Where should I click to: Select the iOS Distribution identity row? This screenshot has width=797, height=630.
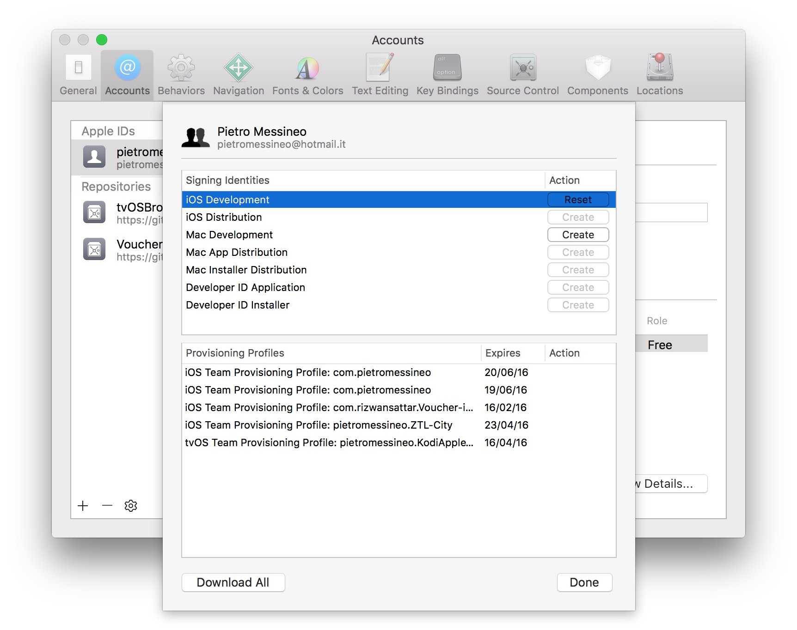pos(398,217)
